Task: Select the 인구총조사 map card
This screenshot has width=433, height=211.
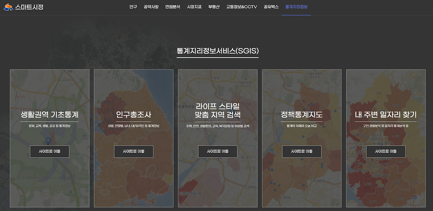Action: point(134,115)
